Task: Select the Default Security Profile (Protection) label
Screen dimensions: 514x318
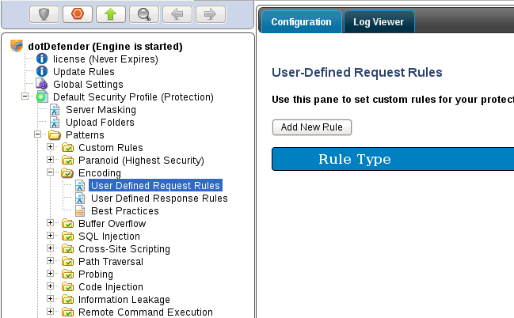Action: click(x=133, y=97)
